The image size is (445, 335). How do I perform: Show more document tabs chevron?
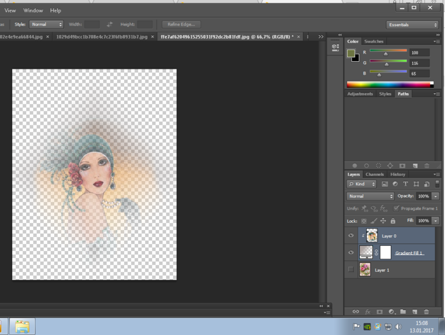point(321,37)
